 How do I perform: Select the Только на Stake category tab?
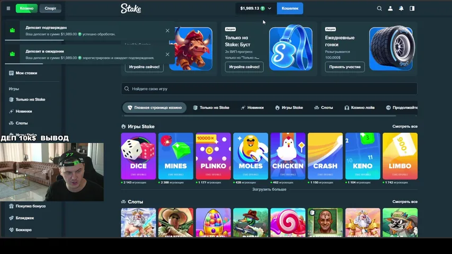click(x=211, y=107)
